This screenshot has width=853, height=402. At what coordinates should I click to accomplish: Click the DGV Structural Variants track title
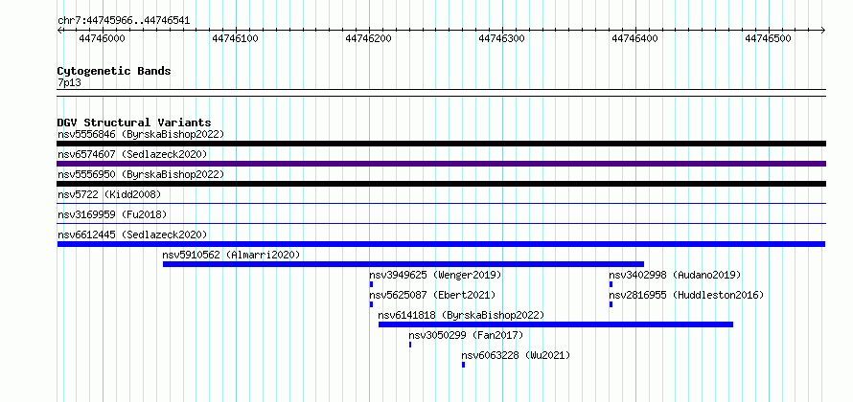(134, 123)
